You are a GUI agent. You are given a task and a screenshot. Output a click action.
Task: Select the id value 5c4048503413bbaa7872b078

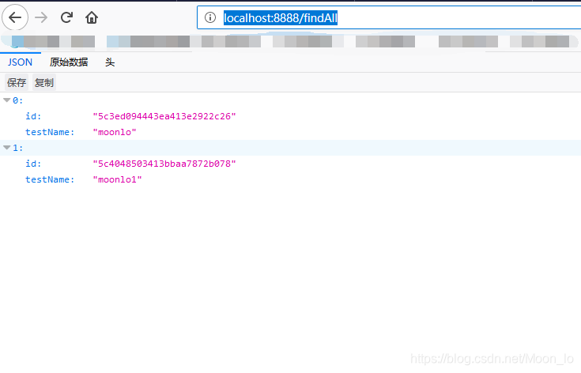164,164
